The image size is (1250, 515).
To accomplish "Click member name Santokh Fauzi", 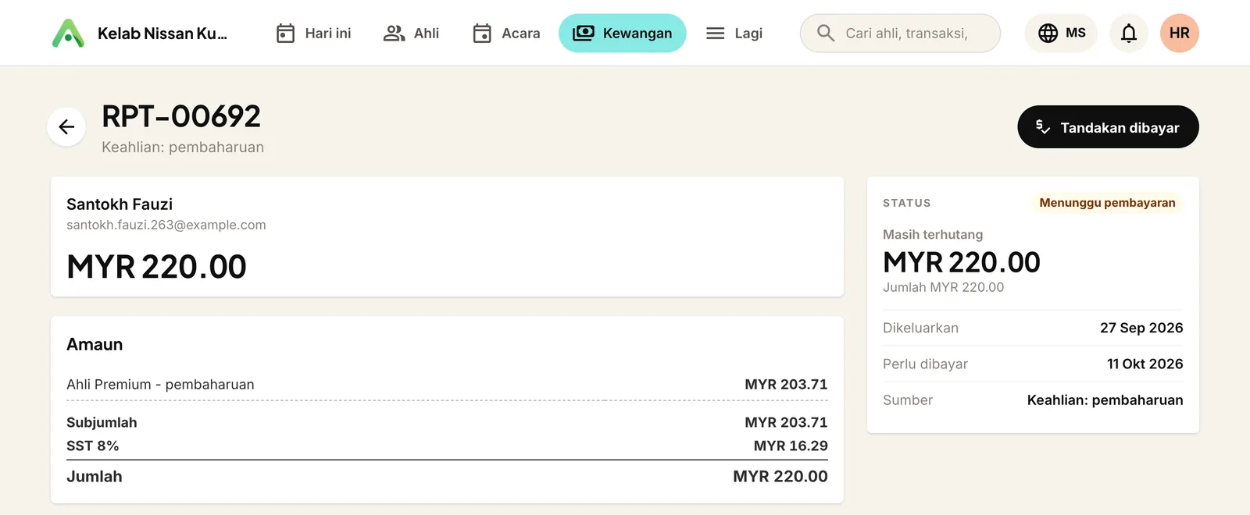I will point(120,204).
